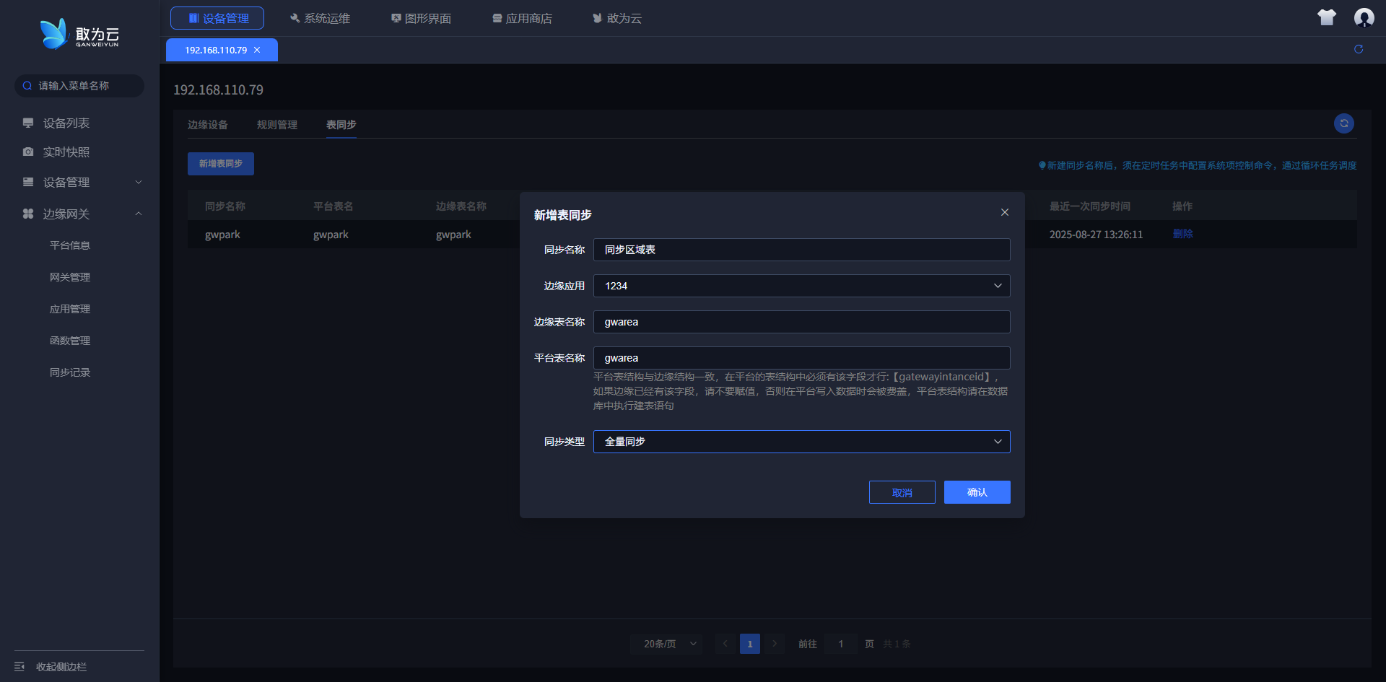
Task: Switch to the 规则管理 tab
Action: point(277,125)
